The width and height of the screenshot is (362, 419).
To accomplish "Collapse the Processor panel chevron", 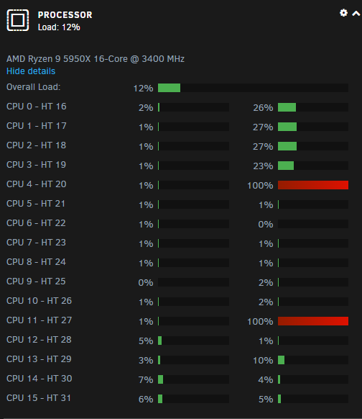I will click(356, 14).
